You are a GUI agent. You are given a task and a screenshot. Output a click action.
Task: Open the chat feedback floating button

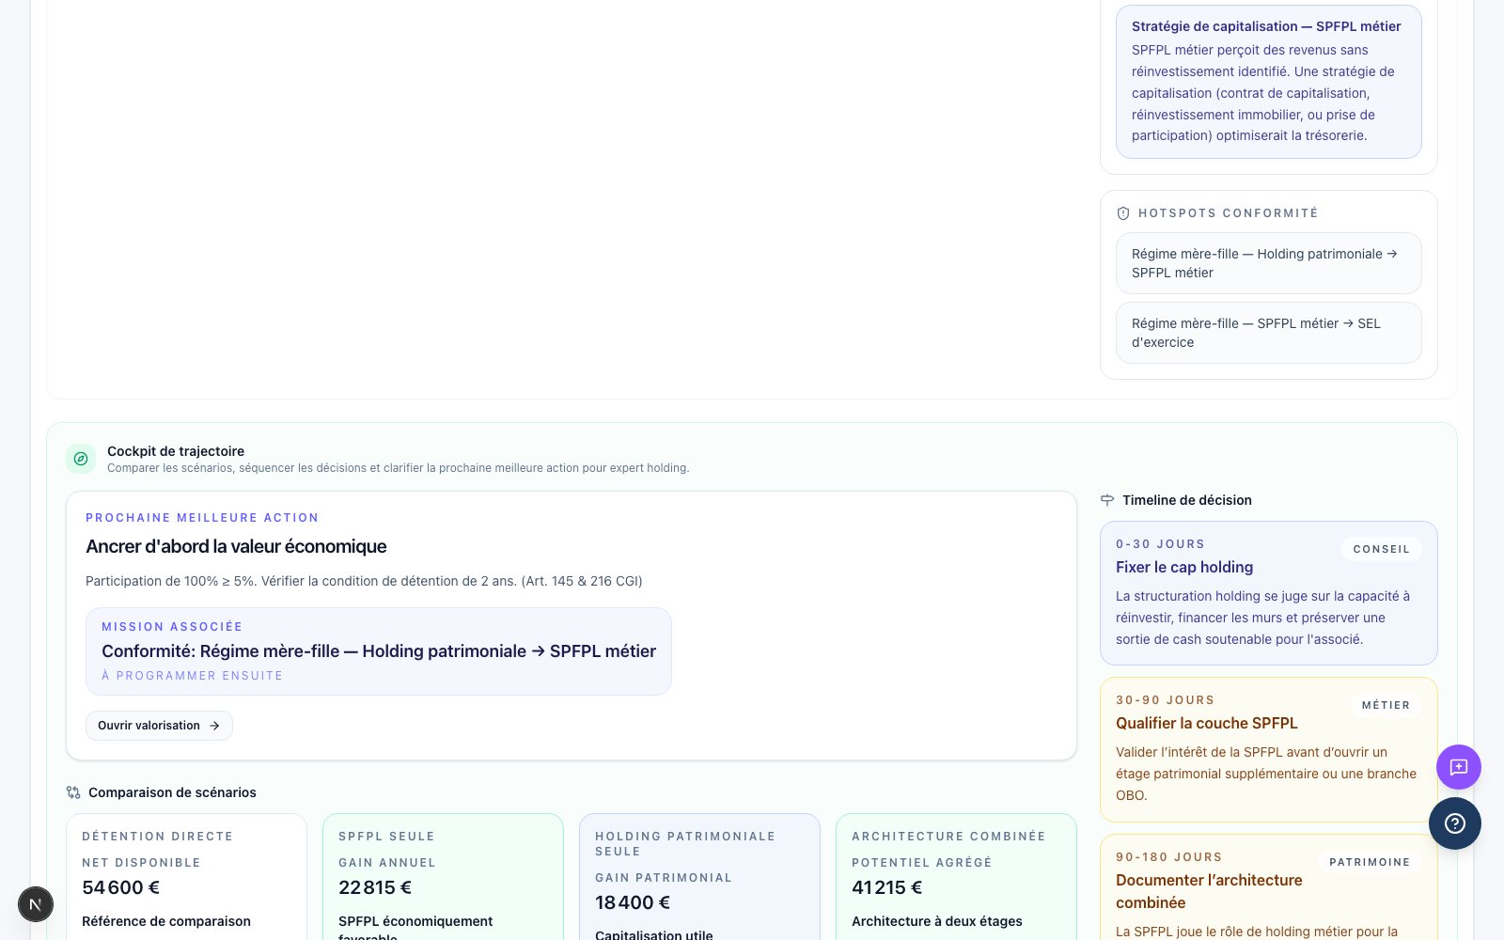coord(1458,767)
